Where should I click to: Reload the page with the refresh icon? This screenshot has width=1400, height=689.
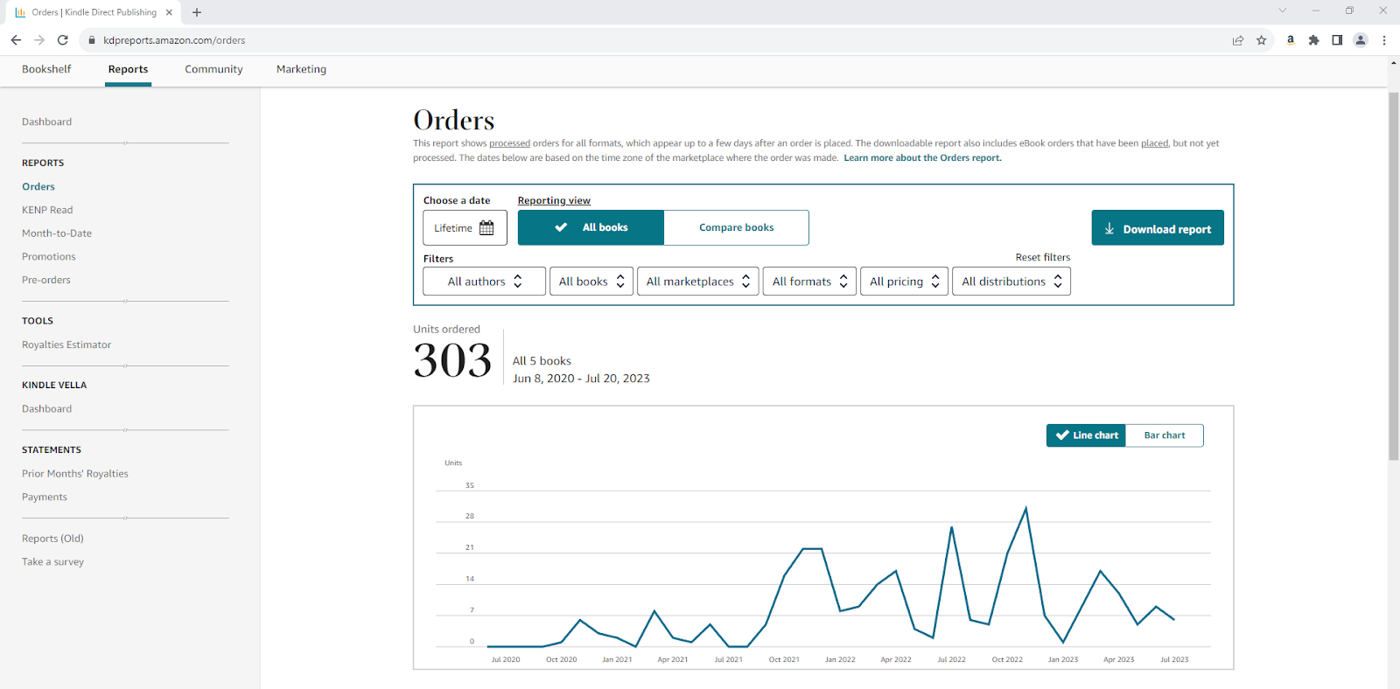tap(63, 40)
